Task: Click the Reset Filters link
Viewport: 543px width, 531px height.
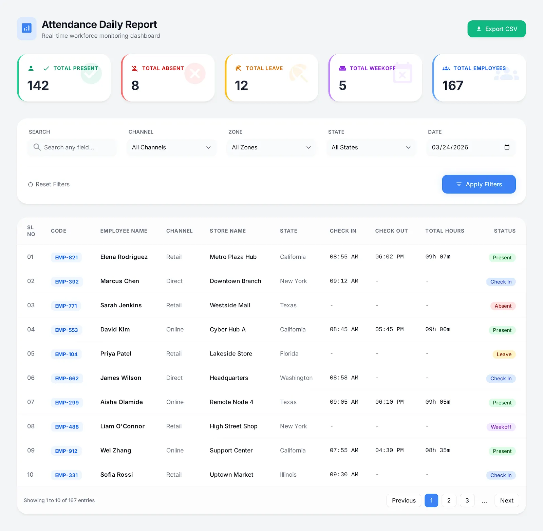Action: pos(49,184)
